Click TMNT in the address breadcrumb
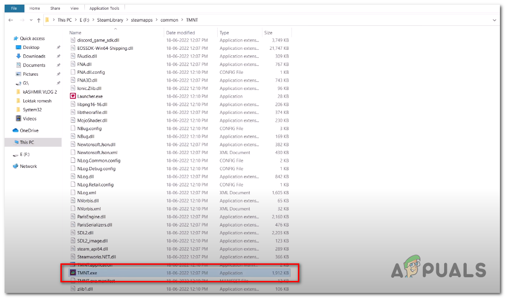 [x=192, y=20]
